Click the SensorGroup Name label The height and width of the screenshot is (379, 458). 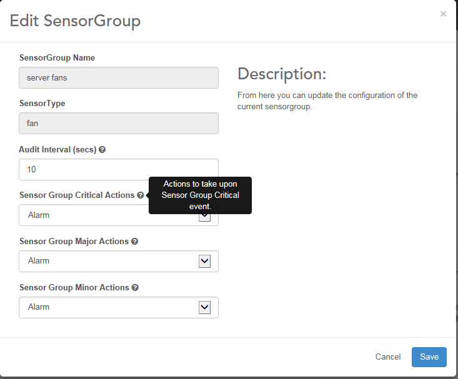(57, 58)
